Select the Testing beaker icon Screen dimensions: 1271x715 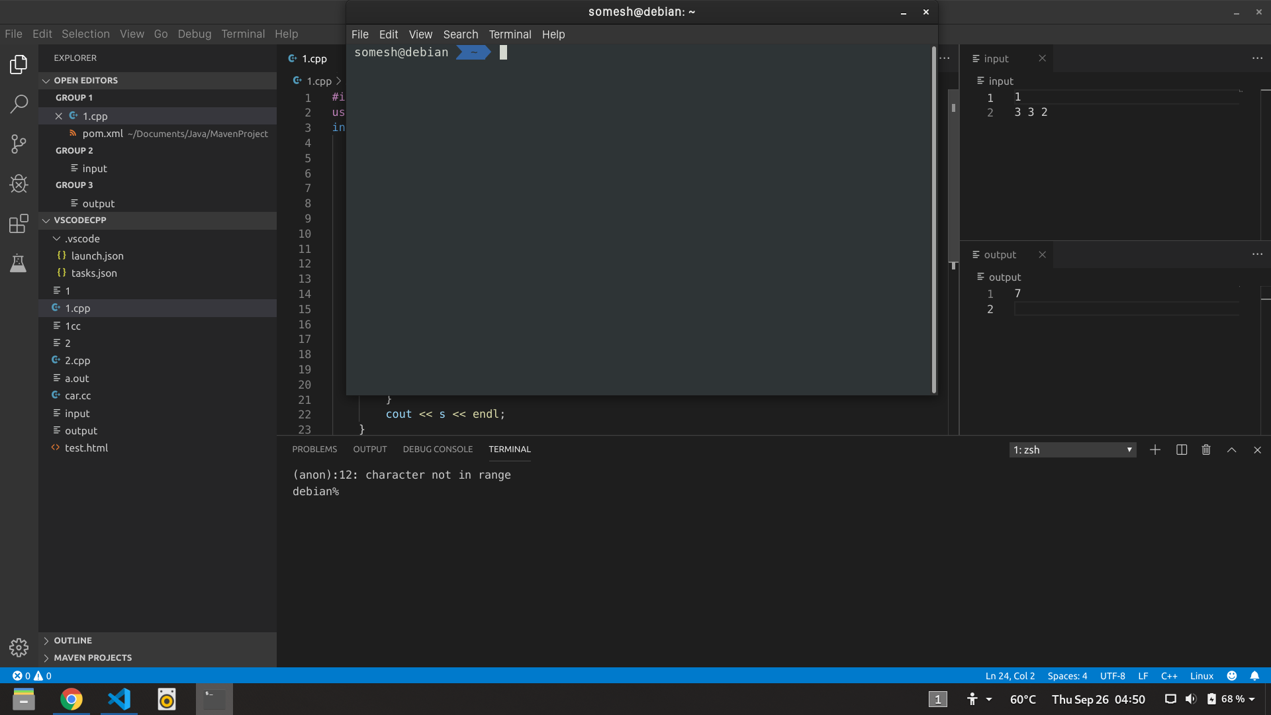(19, 263)
